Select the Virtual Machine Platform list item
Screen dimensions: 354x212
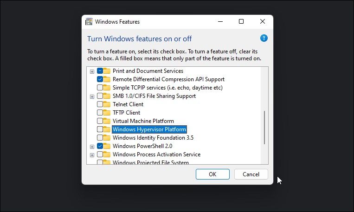pyautogui.click(x=143, y=121)
